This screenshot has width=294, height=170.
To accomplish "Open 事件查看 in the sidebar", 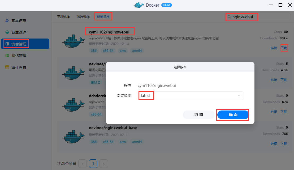I will pyautogui.click(x=25, y=67).
